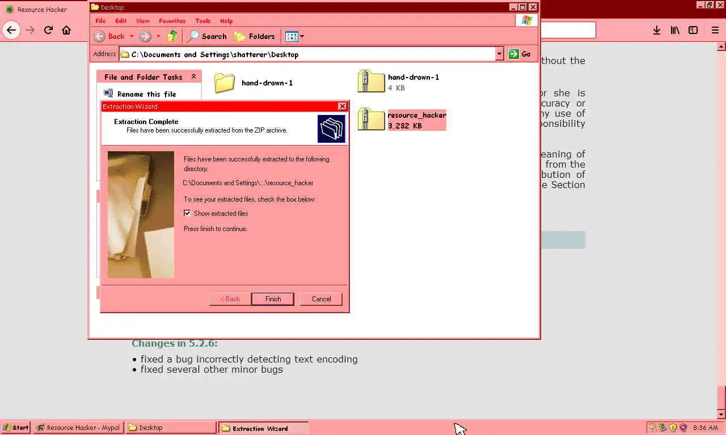Click the Changes in 5.2.6 heading
This screenshot has height=435, width=726.
(175, 343)
